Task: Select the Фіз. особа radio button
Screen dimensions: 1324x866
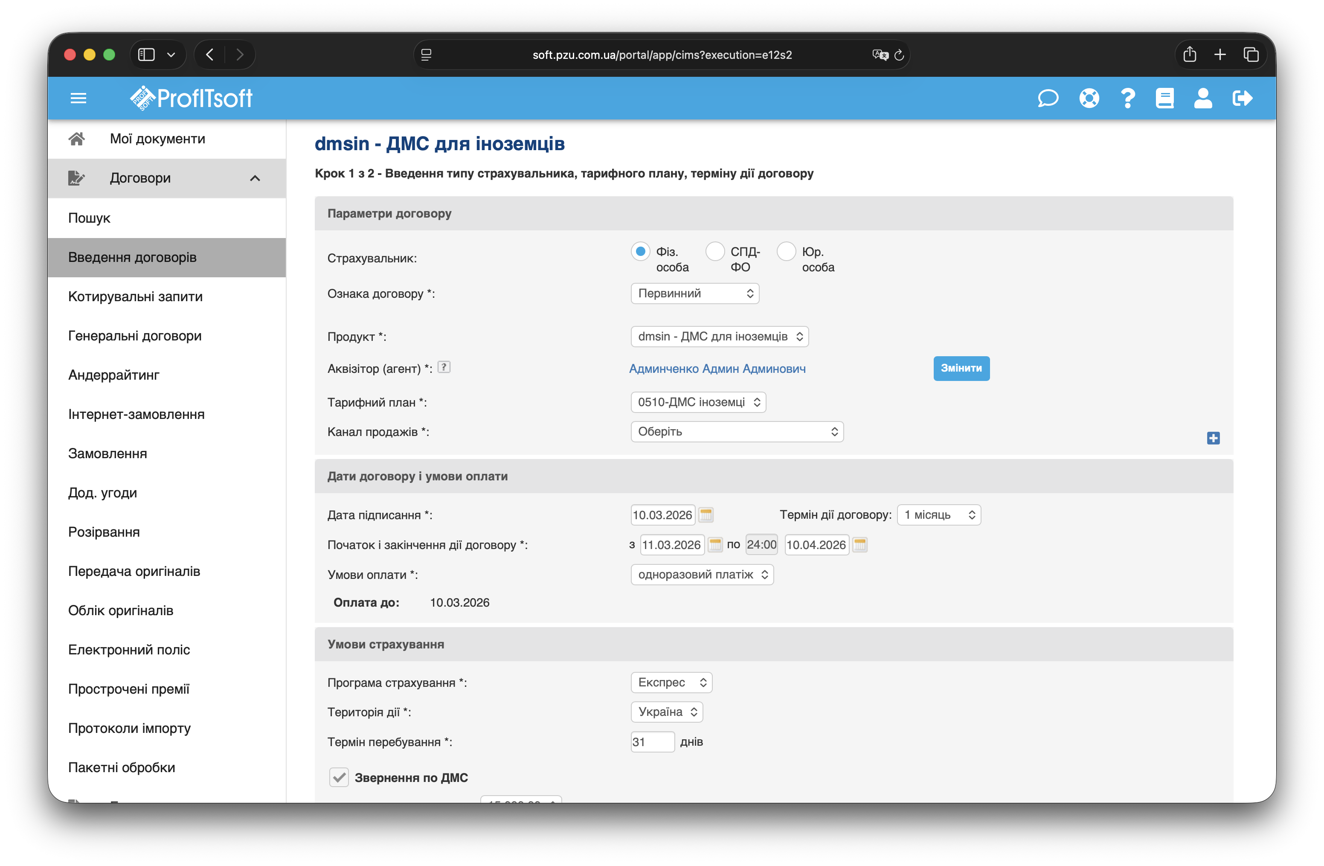Action: pos(640,251)
